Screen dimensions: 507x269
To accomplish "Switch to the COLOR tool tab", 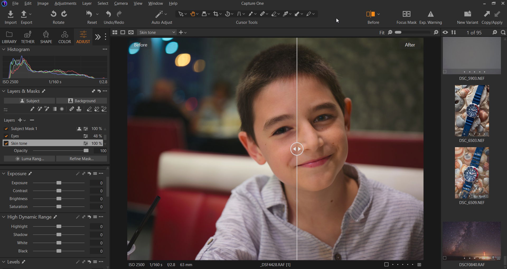I will click(64, 37).
